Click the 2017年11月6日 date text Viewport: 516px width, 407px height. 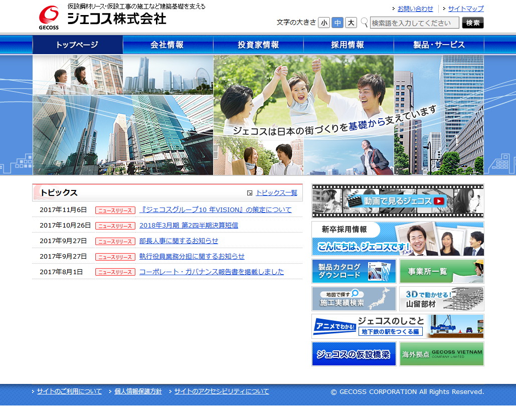[63, 210]
